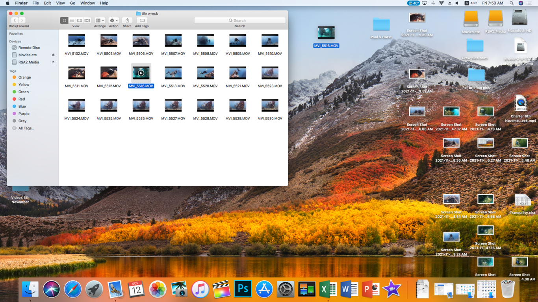Select MVI_5520.MOV video thumbnail
Image resolution: width=538 pixels, height=302 pixels.
[x=205, y=73]
